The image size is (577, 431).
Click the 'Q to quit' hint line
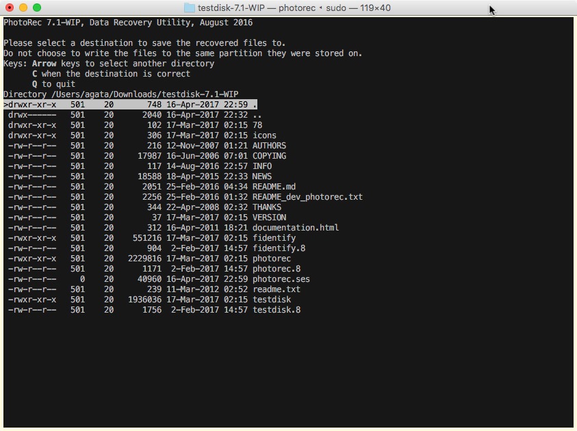[x=53, y=84]
